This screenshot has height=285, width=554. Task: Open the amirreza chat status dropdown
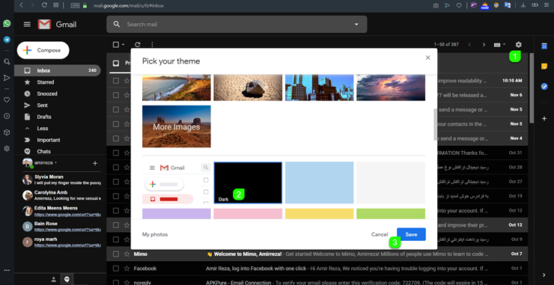click(56, 163)
